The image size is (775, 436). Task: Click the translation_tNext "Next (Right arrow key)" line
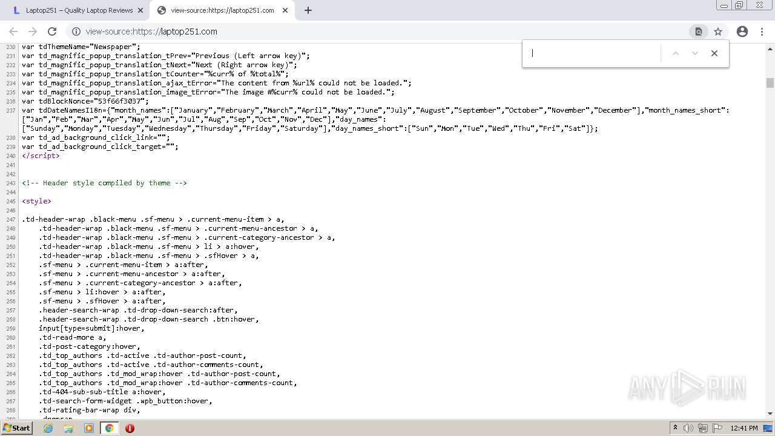pyautogui.click(x=159, y=65)
